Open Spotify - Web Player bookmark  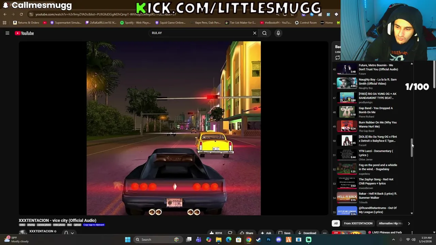pyautogui.click(x=135, y=23)
